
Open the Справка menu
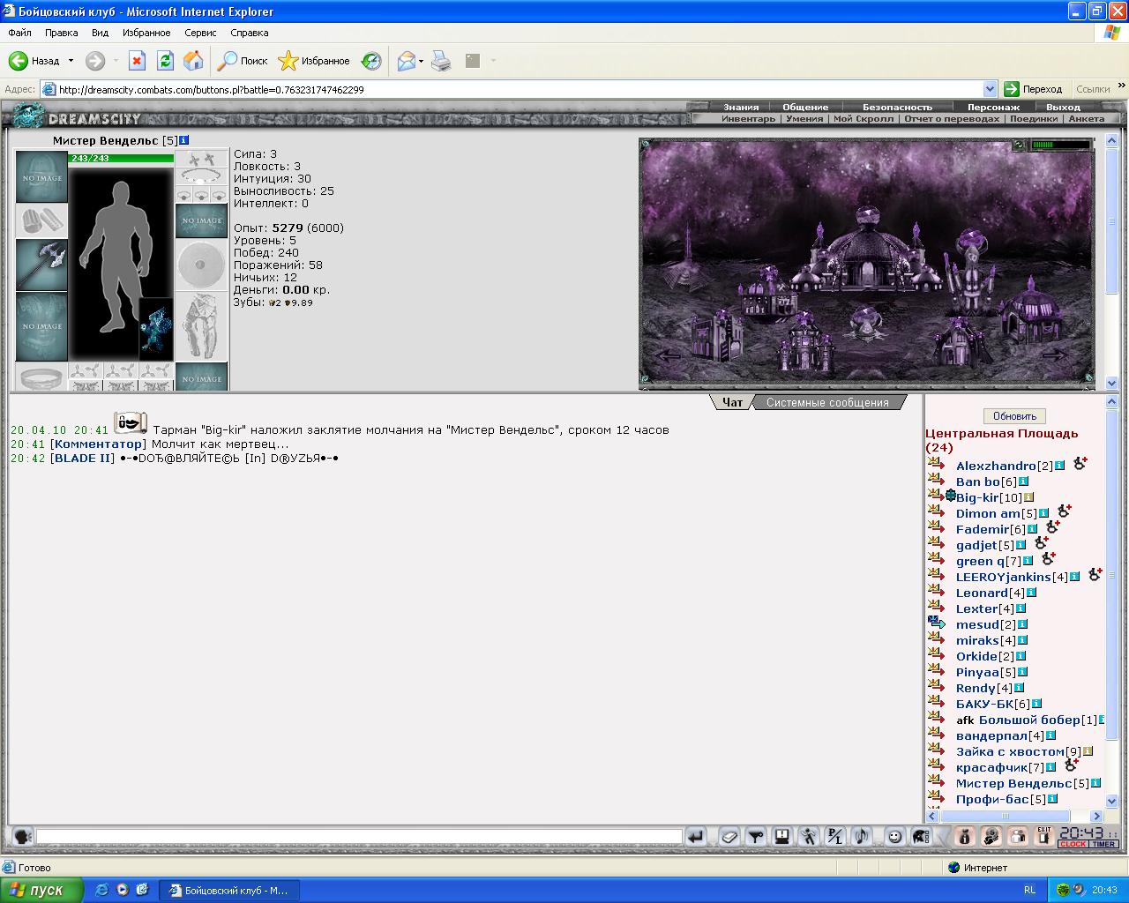[249, 33]
